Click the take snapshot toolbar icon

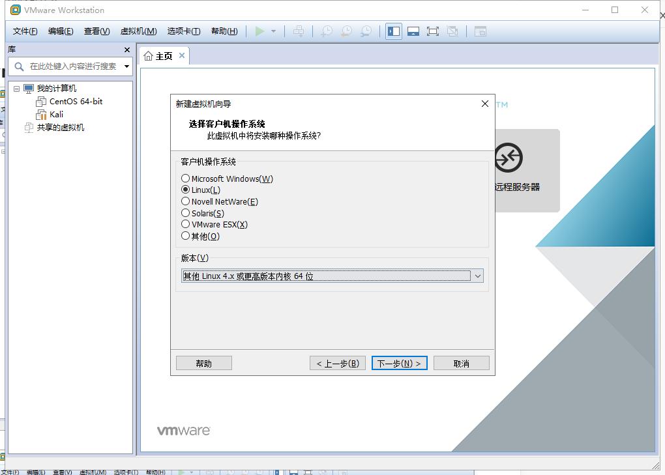[327, 31]
